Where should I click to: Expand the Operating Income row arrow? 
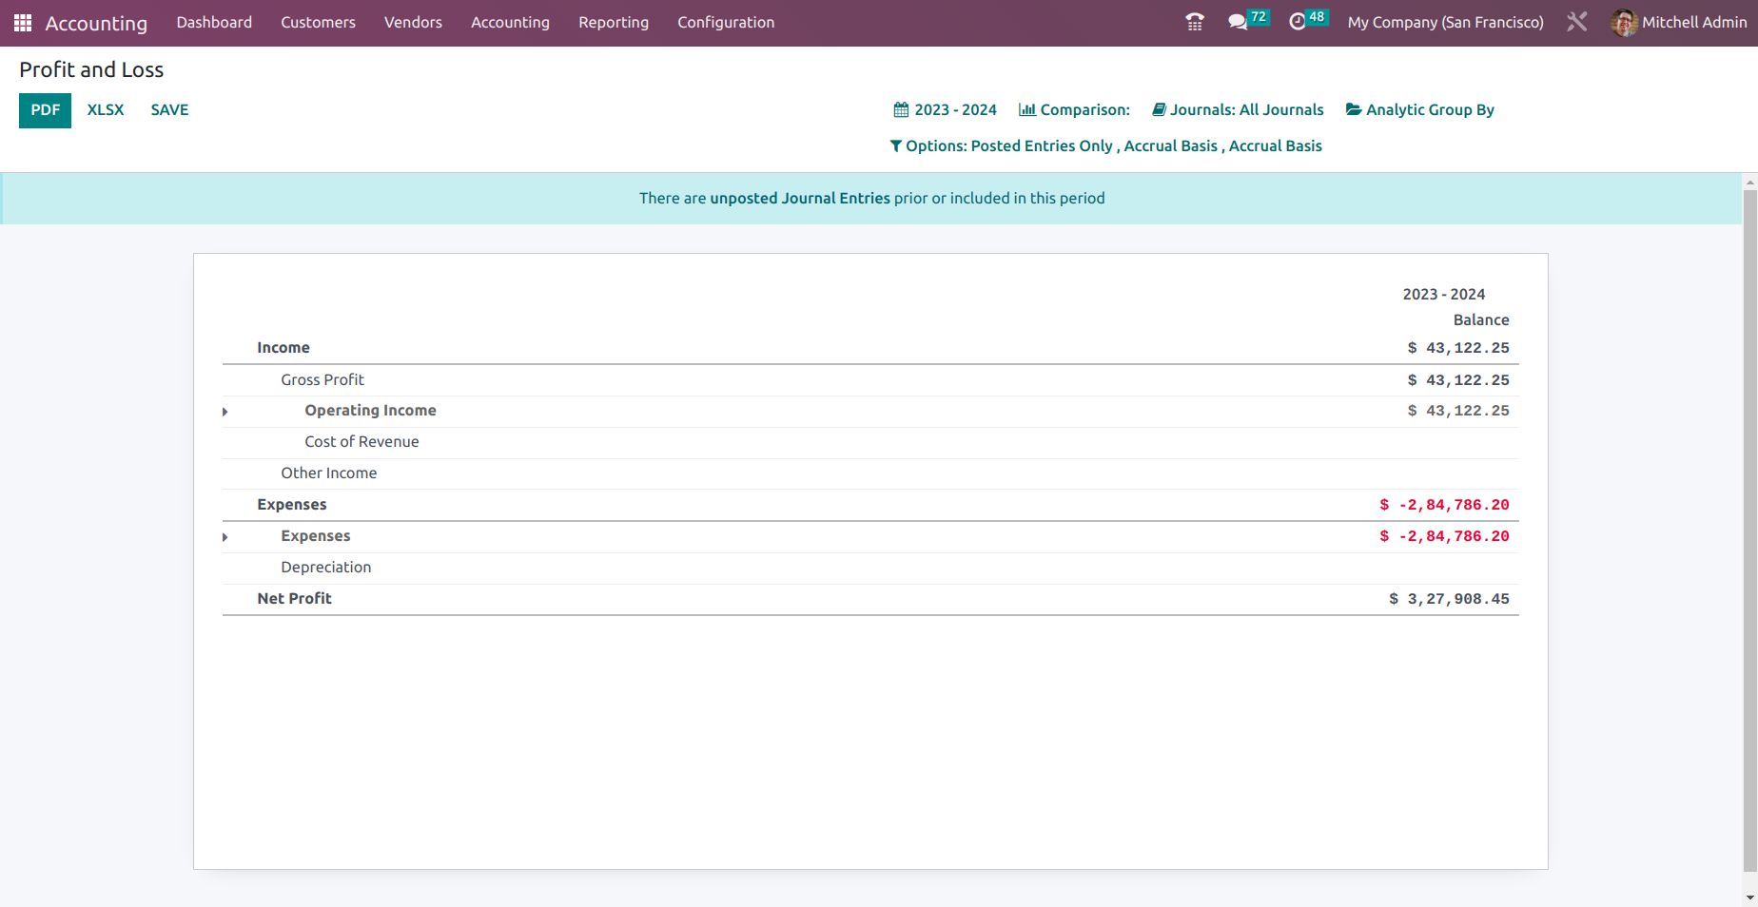[225, 412]
